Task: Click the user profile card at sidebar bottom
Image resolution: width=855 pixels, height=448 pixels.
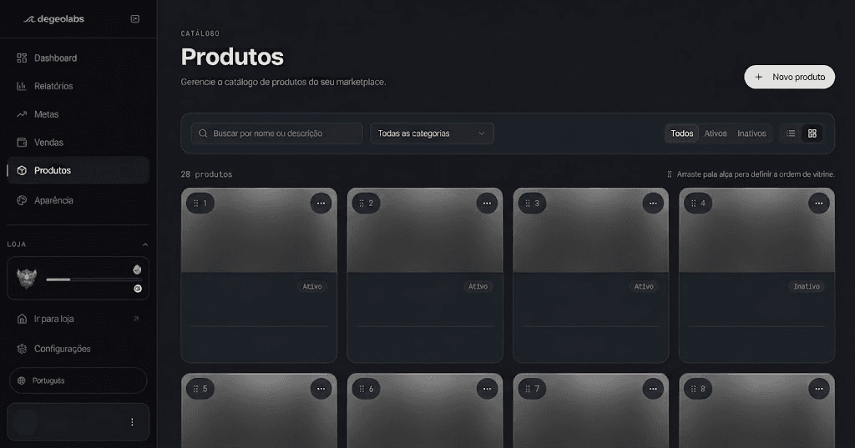Action: point(78,422)
